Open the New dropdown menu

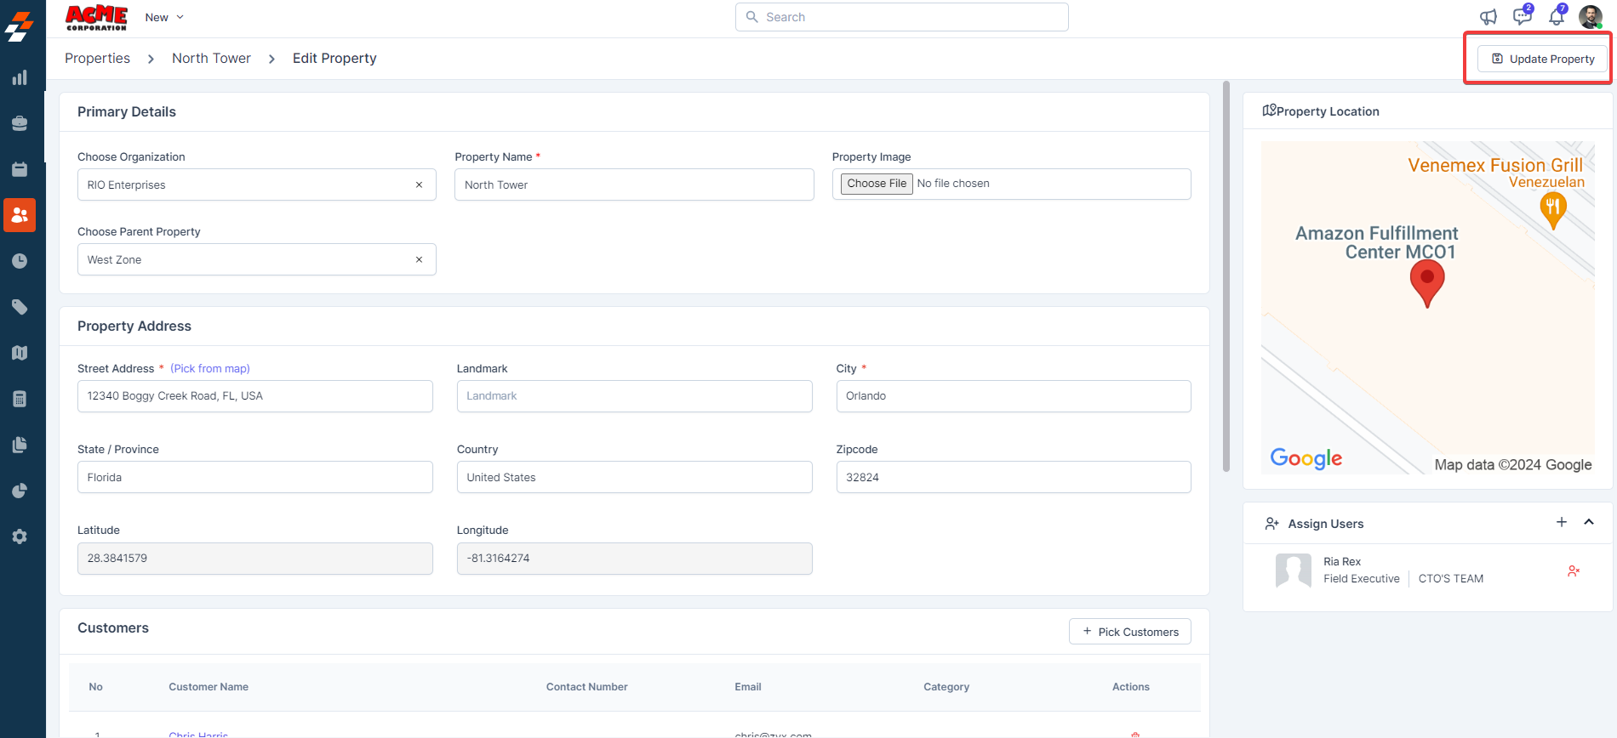pos(164,17)
